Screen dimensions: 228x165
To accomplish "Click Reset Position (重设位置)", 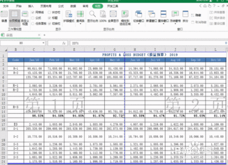I will (217, 23).
